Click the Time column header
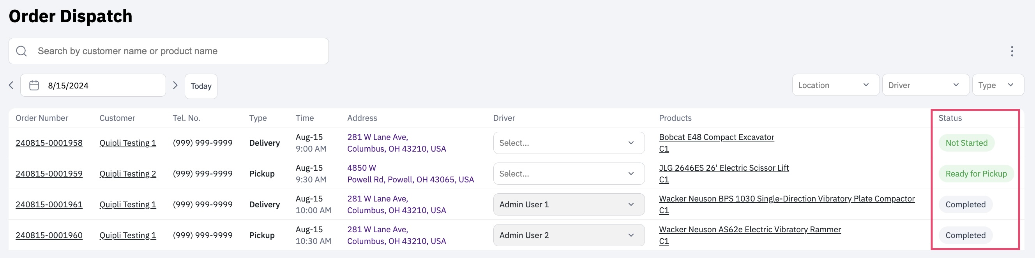This screenshot has height=258, width=1035. 305,118
